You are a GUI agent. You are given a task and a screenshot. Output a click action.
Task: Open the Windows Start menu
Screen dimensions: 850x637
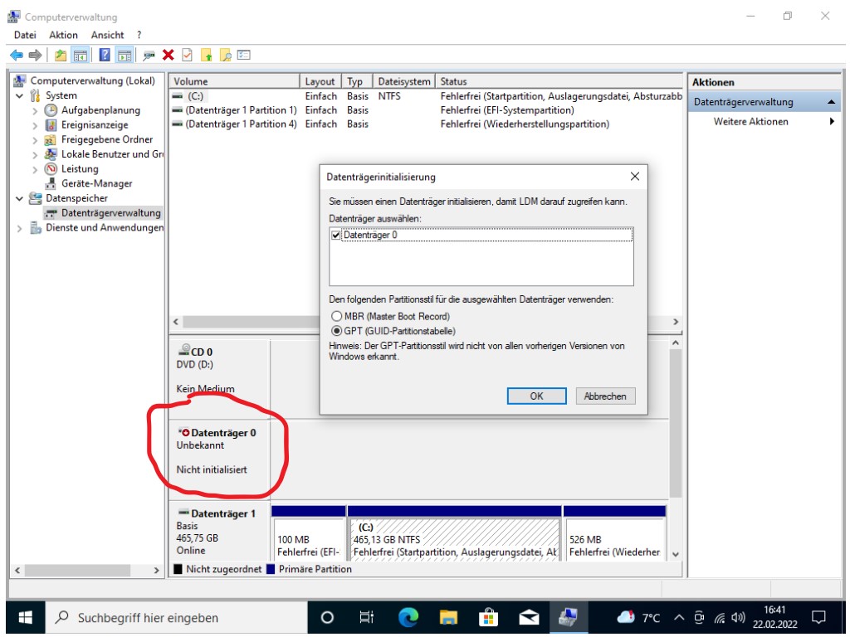coord(25,617)
